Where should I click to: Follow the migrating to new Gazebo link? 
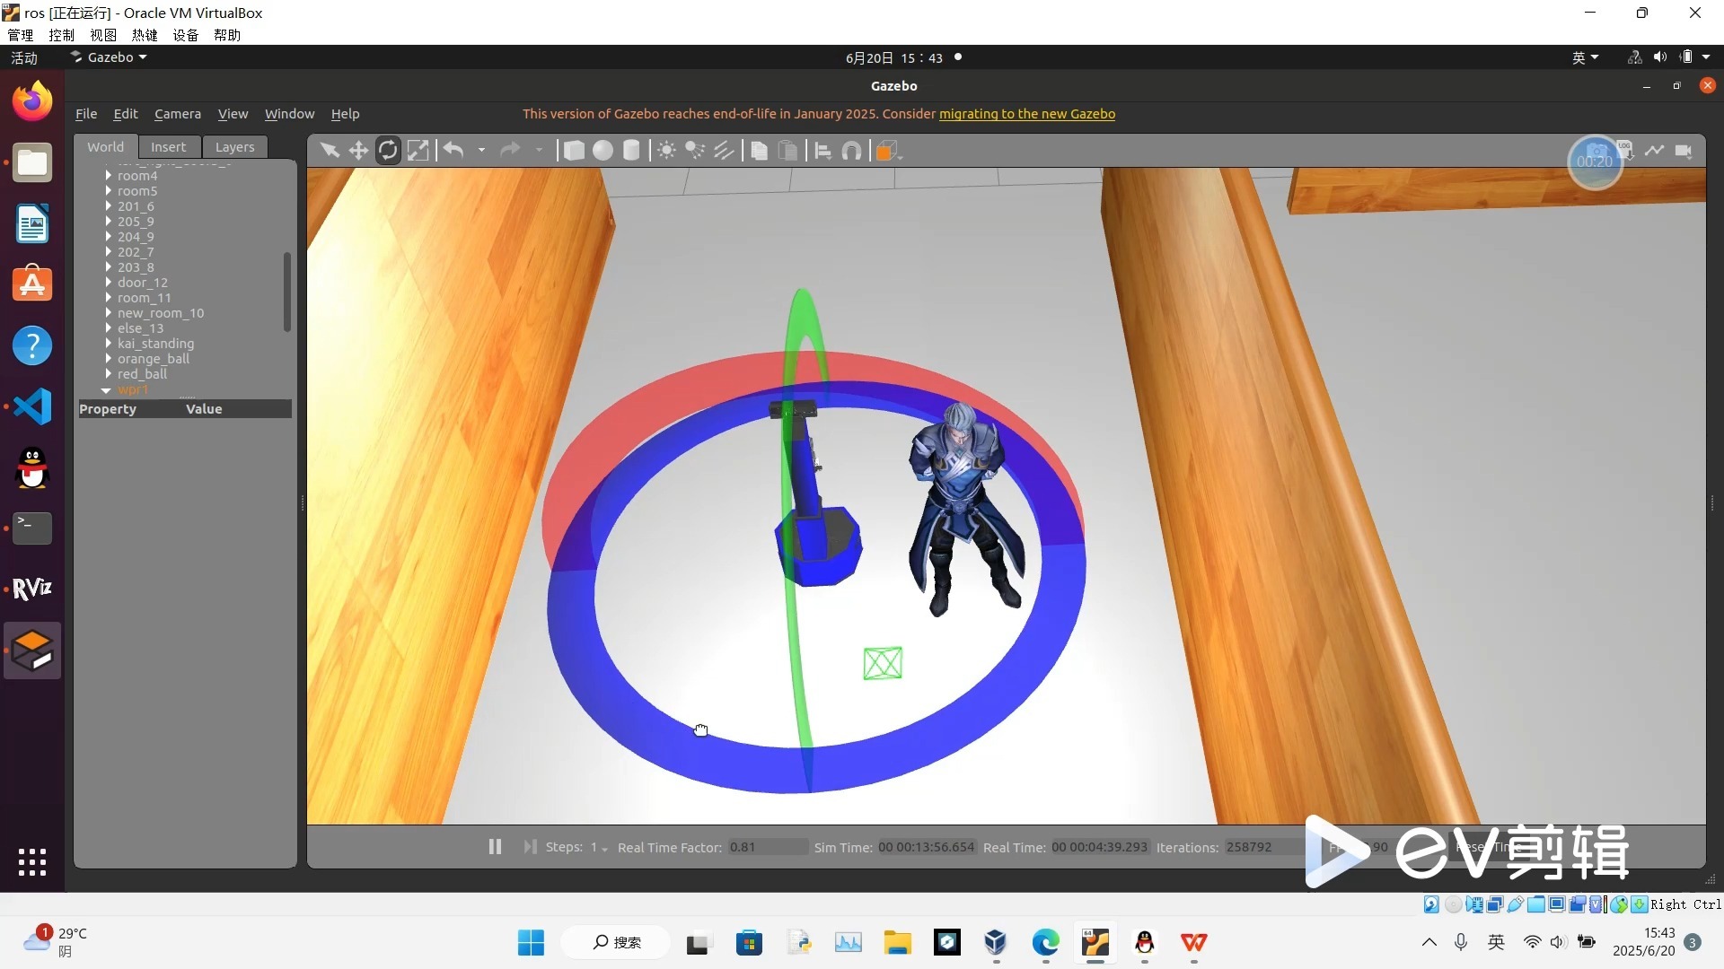[x=1027, y=114]
